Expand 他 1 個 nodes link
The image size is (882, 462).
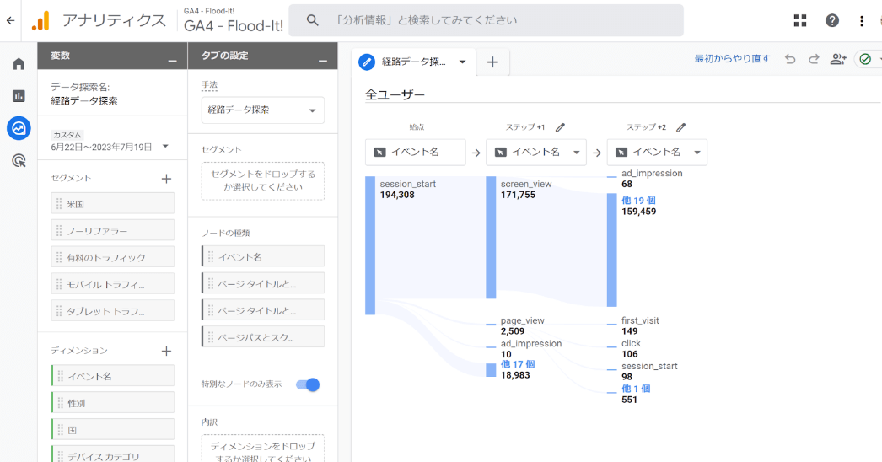(x=636, y=389)
